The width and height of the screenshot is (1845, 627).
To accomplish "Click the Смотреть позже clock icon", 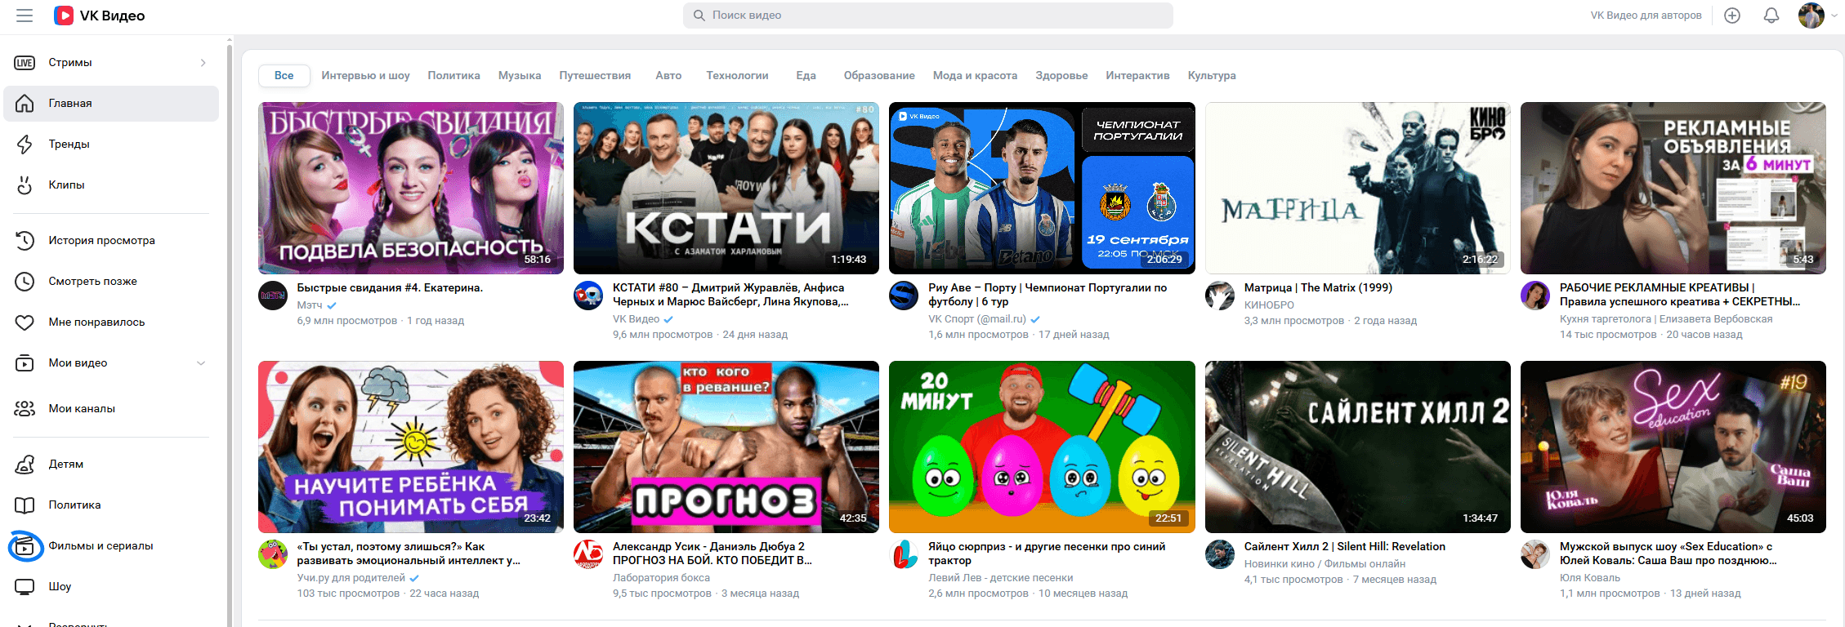I will point(25,282).
